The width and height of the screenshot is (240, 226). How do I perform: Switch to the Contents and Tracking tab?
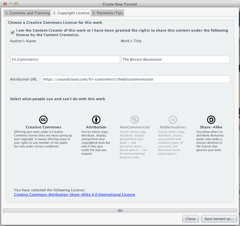click(x=27, y=13)
